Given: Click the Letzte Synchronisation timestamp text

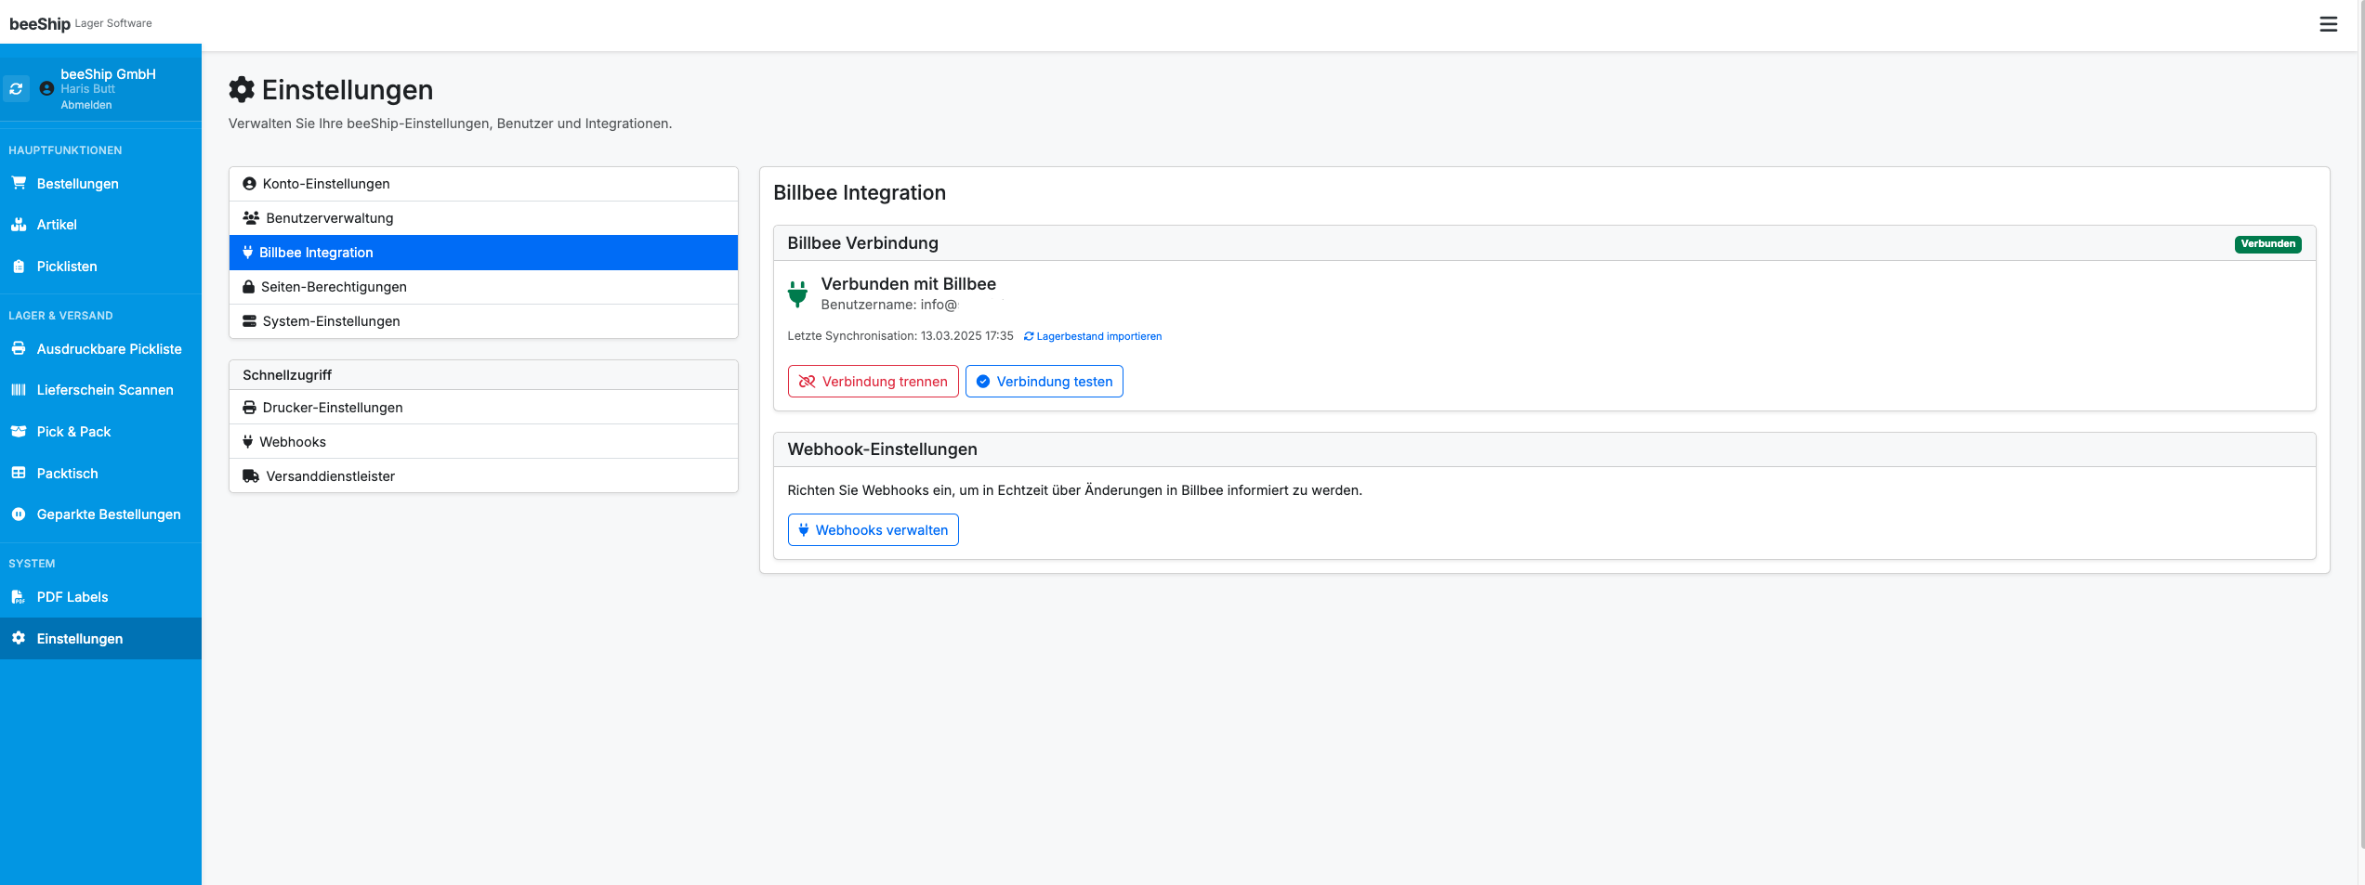Looking at the screenshot, I should [900, 336].
